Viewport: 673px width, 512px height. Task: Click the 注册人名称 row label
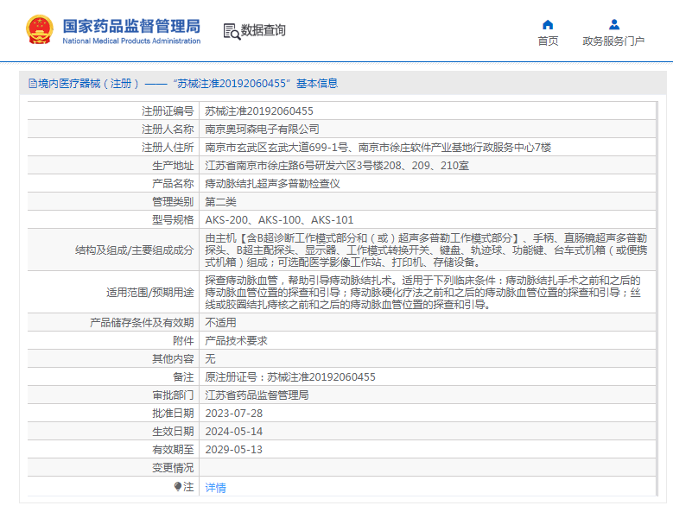point(168,130)
